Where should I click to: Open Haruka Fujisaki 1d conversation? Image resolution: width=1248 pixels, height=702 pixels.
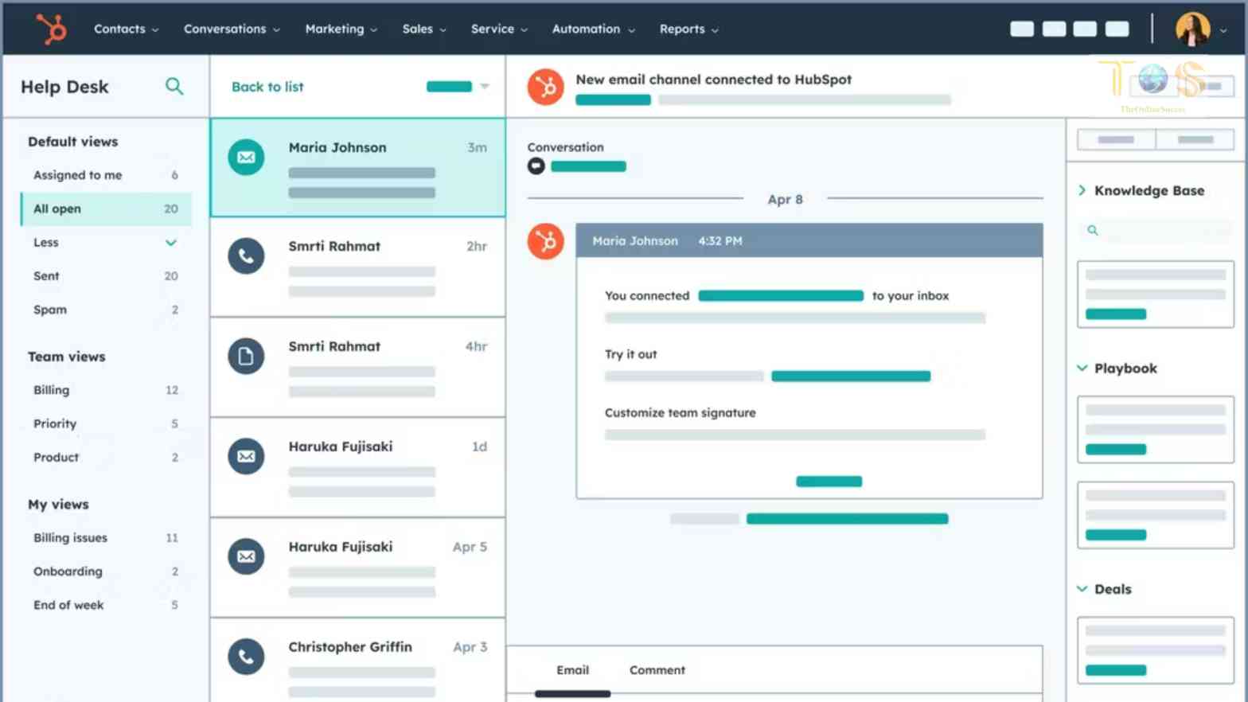[x=357, y=467]
